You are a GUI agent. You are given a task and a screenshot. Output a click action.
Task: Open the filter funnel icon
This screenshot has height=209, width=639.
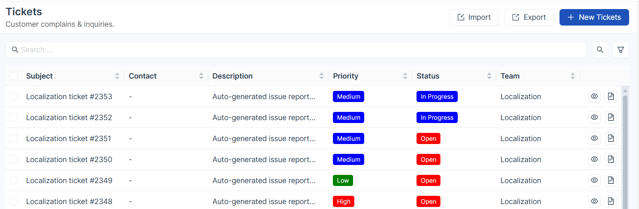(620, 50)
